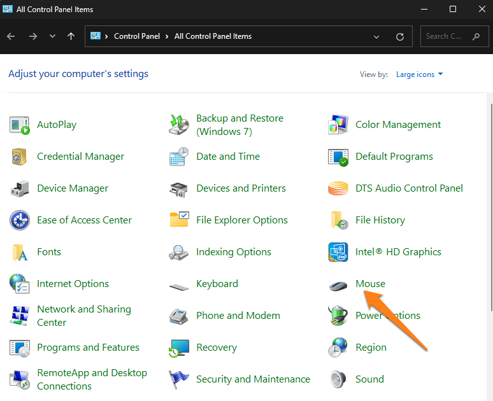The image size is (493, 401).
Task: Click the Internet Options globe icon
Action: pyautogui.click(x=20, y=283)
